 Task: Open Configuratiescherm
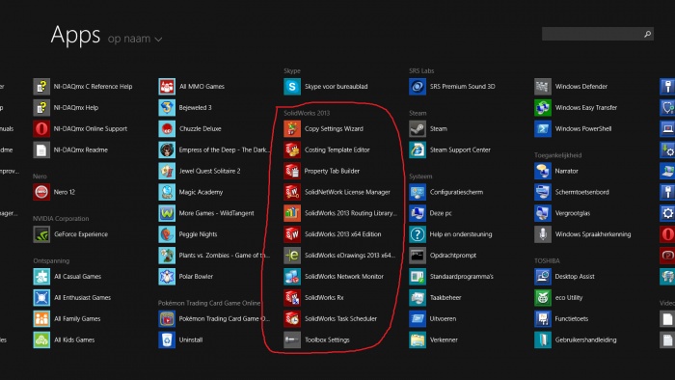tap(446, 192)
